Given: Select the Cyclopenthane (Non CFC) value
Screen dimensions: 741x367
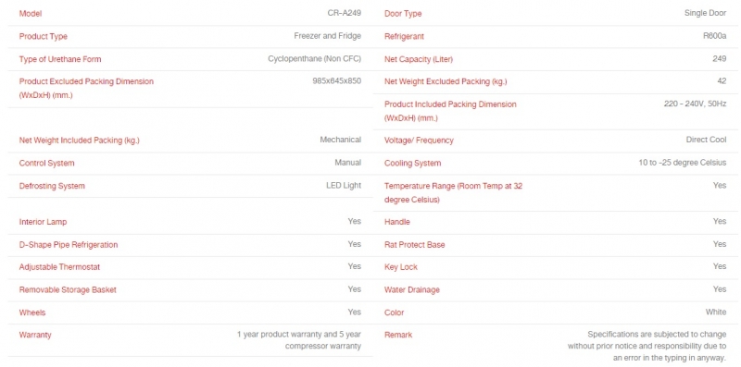Looking at the screenshot, I should coord(314,59).
